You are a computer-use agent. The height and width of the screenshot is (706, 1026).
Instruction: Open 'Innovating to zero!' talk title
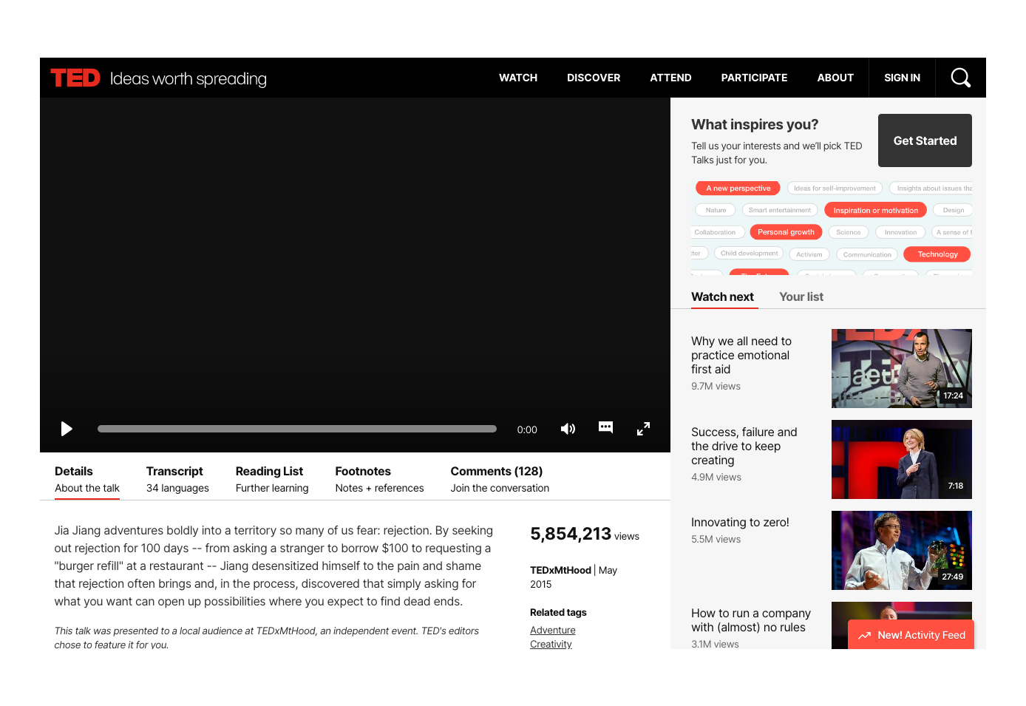tap(740, 522)
